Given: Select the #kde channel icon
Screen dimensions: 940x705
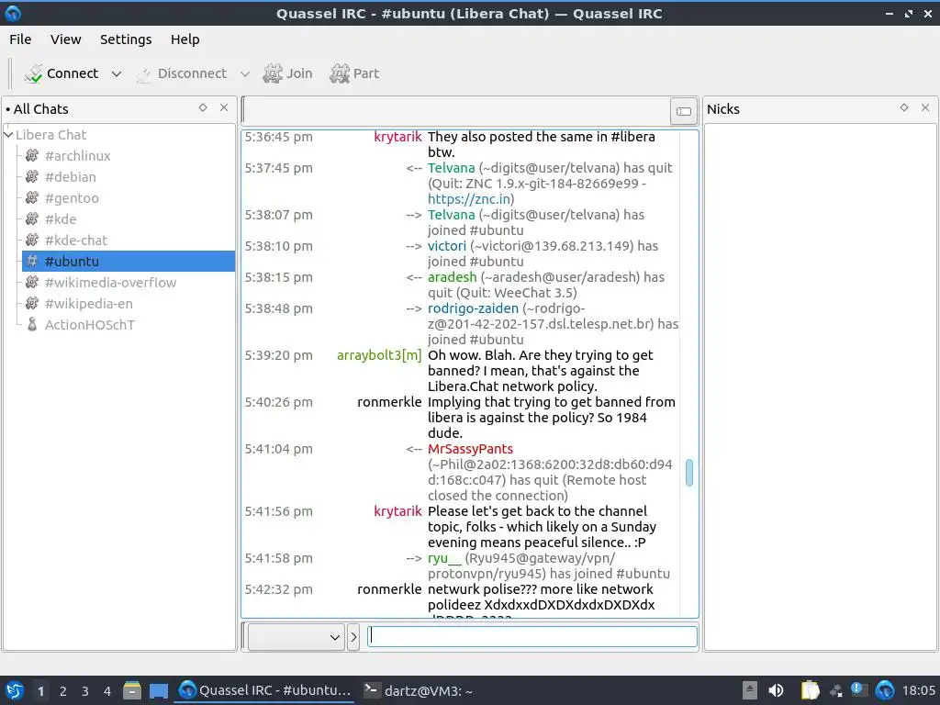Looking at the screenshot, I should point(32,218).
